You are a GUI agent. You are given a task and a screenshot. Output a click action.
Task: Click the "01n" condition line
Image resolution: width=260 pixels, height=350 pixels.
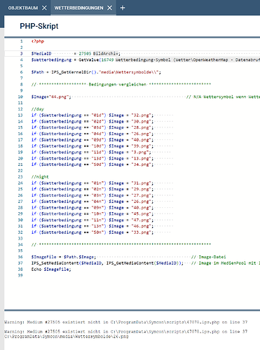93,183
